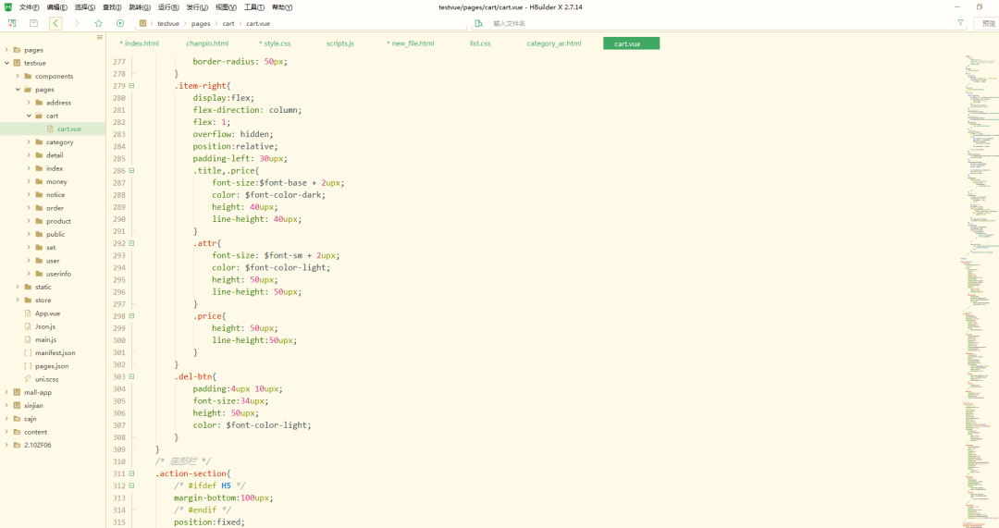The height and width of the screenshot is (528, 999).
Task: Open the 运行(R) menu
Action: [168, 7]
